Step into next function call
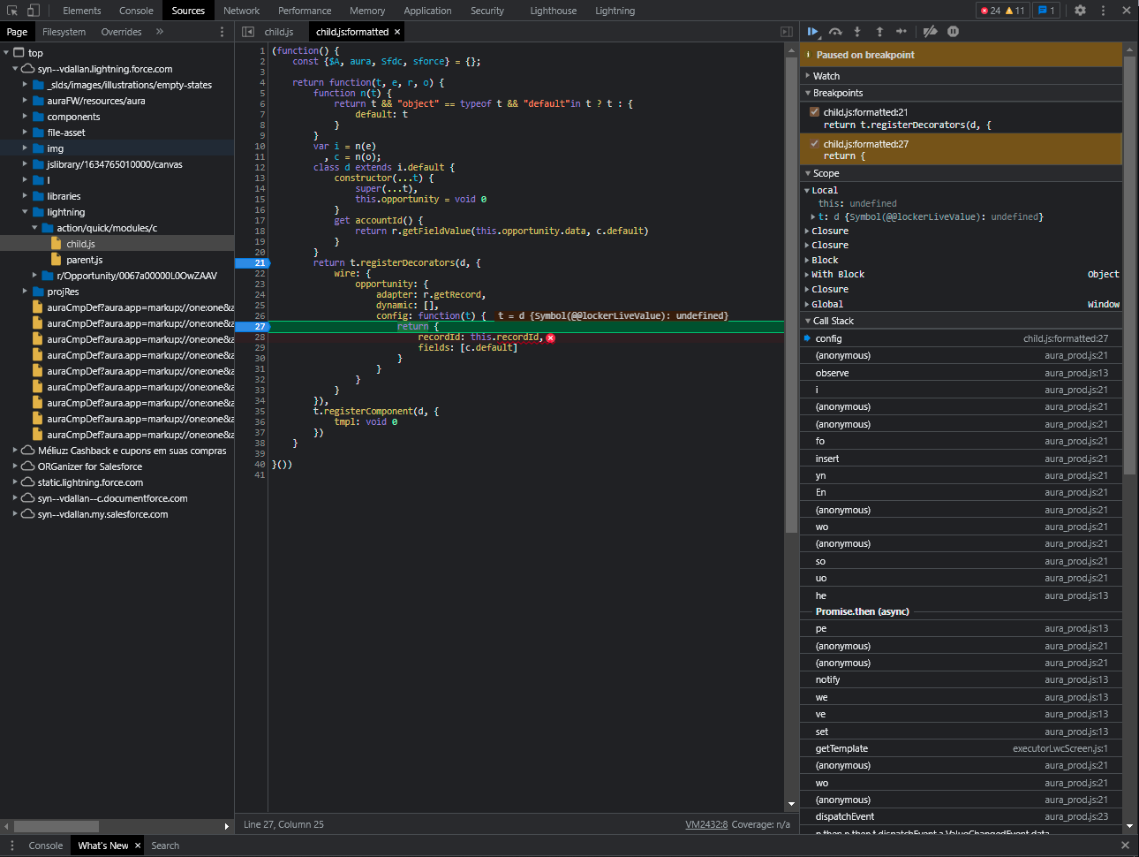 point(857,32)
